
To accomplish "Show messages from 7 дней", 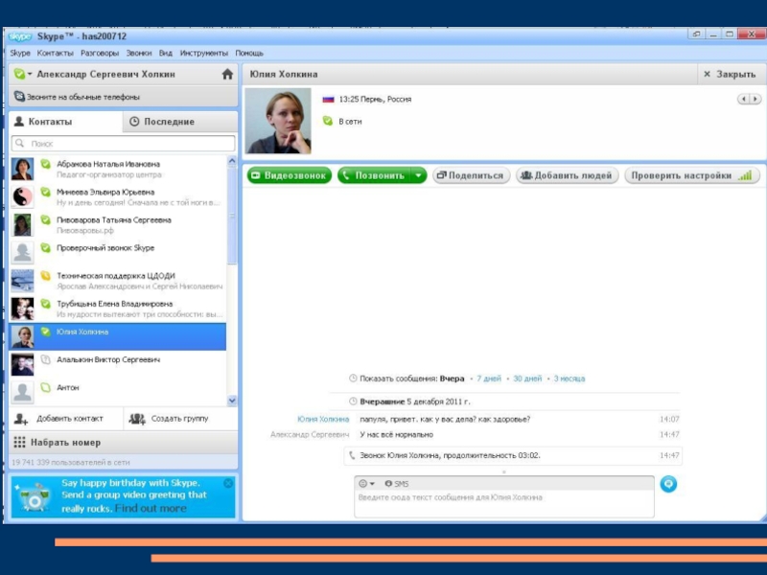I will [489, 379].
